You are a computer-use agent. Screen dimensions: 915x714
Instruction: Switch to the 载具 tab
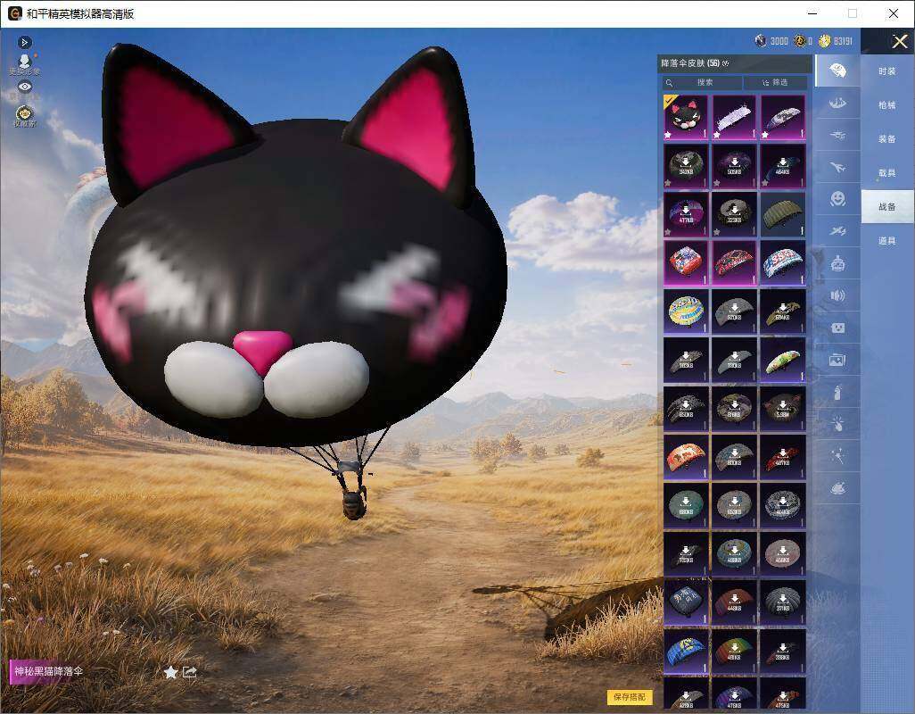(x=887, y=173)
